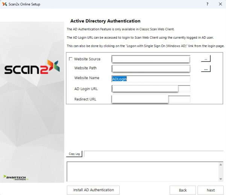Click the Avantech Software logo
Viewport: 226px width, 195px height.
click(x=16, y=177)
